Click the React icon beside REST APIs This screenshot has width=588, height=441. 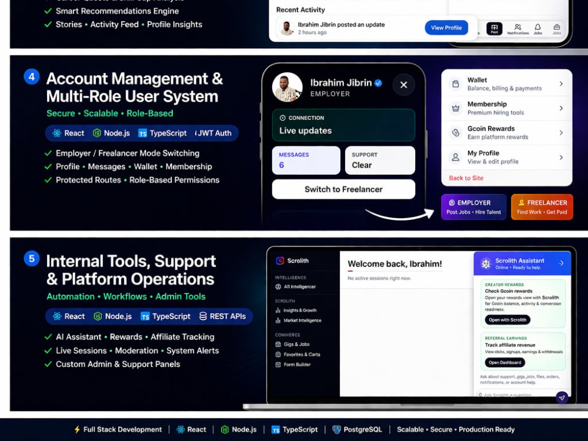[57, 316]
